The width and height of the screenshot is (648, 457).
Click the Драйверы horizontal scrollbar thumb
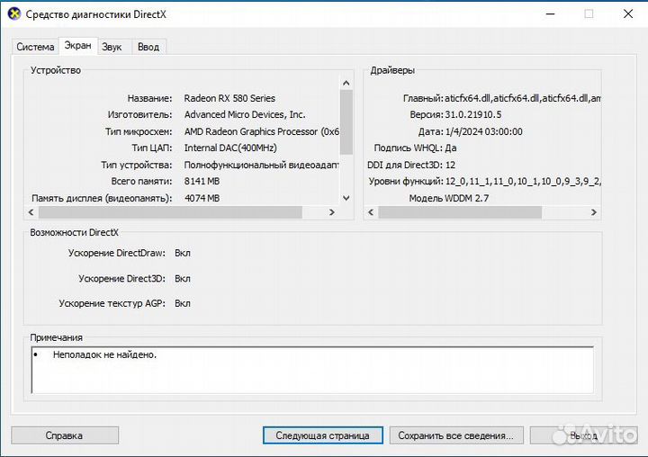tap(460, 212)
